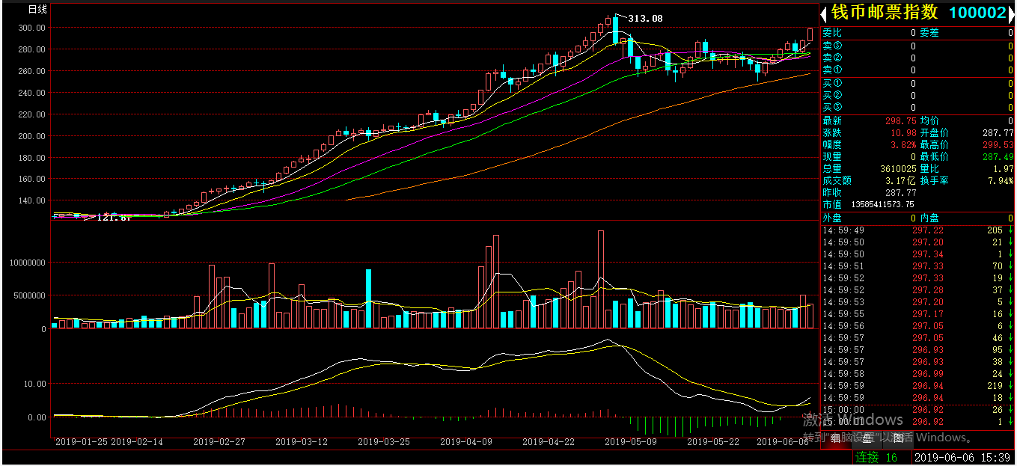Click the 最高价 value 299.53
This screenshot has width=1017, height=466.
998,144
